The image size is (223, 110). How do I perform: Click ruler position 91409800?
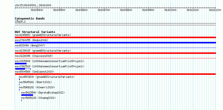126,10
